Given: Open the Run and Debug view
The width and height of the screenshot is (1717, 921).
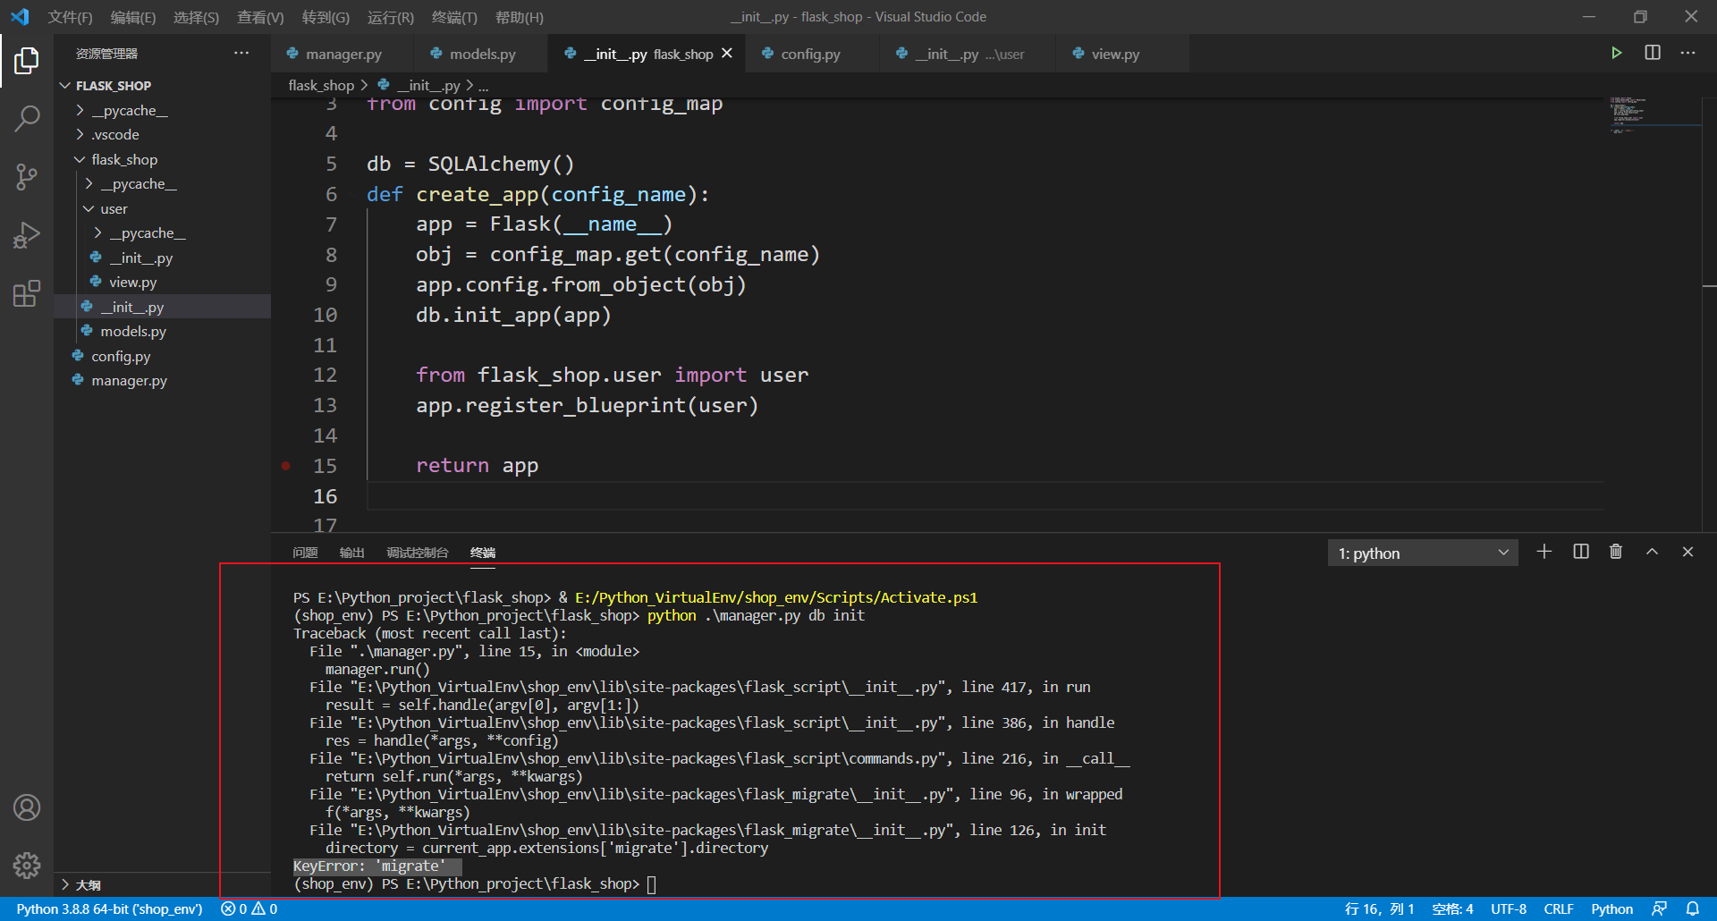Looking at the screenshot, I should [x=27, y=235].
